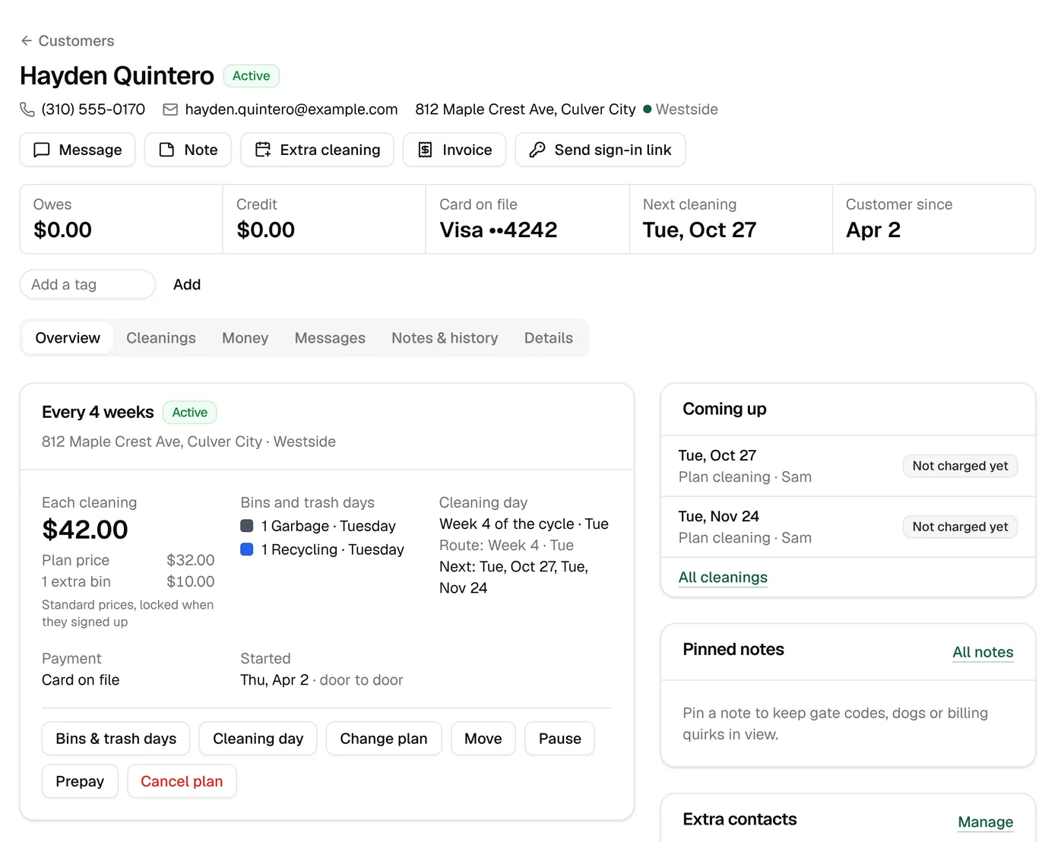Click Manage for Extra contacts
The image size is (1064, 842).
coord(986,822)
